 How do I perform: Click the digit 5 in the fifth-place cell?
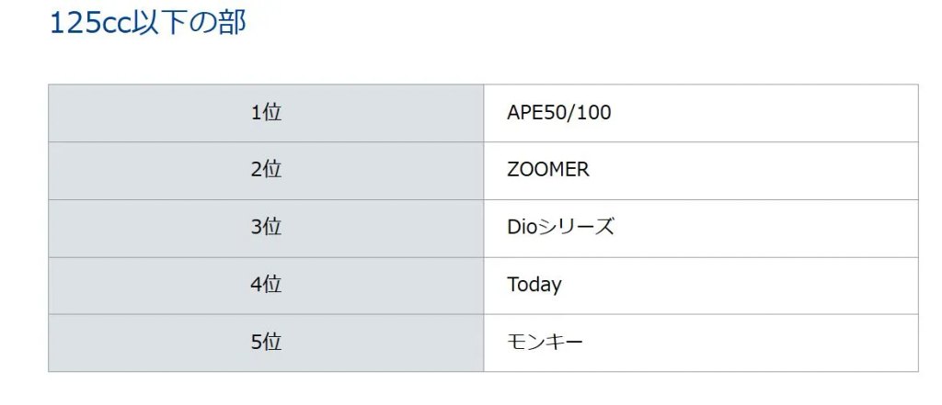point(256,343)
